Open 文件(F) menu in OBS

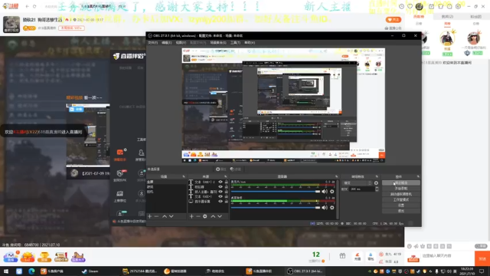pos(153,43)
